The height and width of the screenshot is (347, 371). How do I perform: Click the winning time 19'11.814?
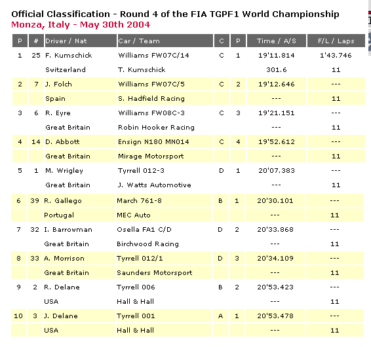[x=277, y=55]
